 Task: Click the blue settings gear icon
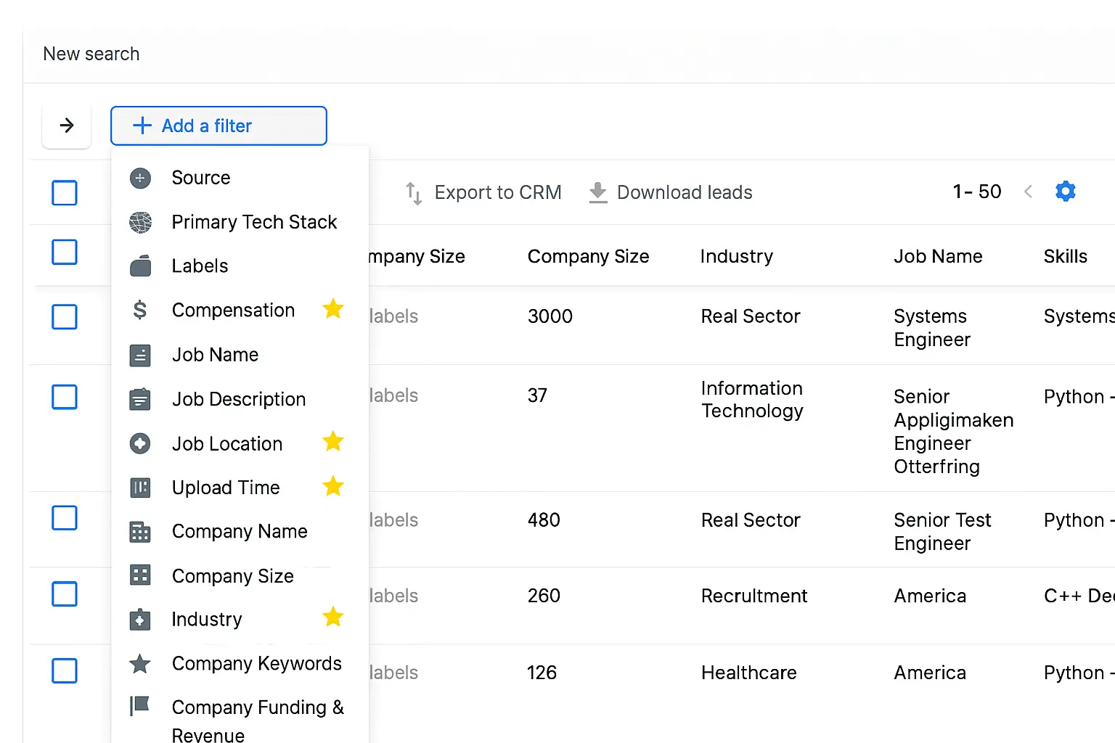1065,192
